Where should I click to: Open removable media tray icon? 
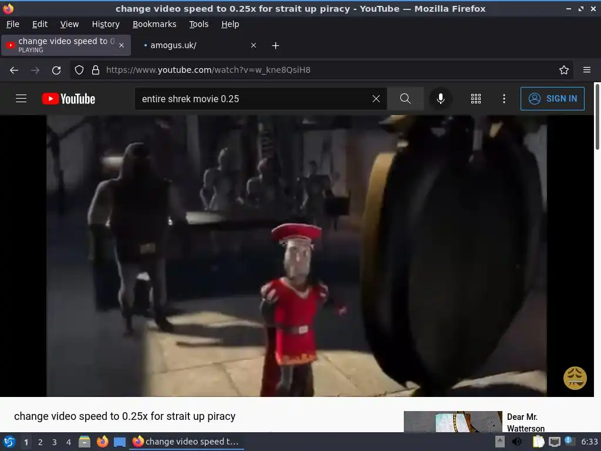[499, 442]
